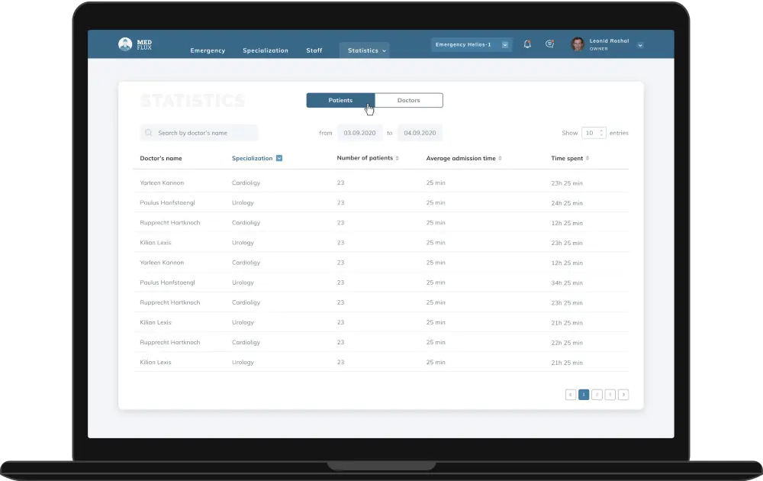The image size is (763, 481).
Task: Open the Staff menu item
Action: tap(314, 50)
